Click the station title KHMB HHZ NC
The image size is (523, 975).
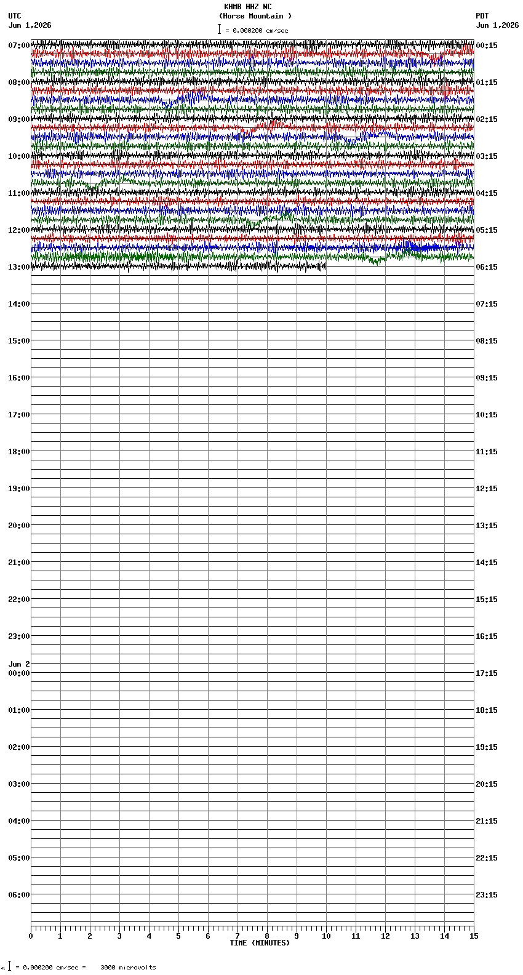click(247, 7)
